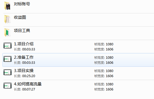The image size is (154, 99).
Task: Open the 项目工具 folder icon
Action: click(7, 33)
